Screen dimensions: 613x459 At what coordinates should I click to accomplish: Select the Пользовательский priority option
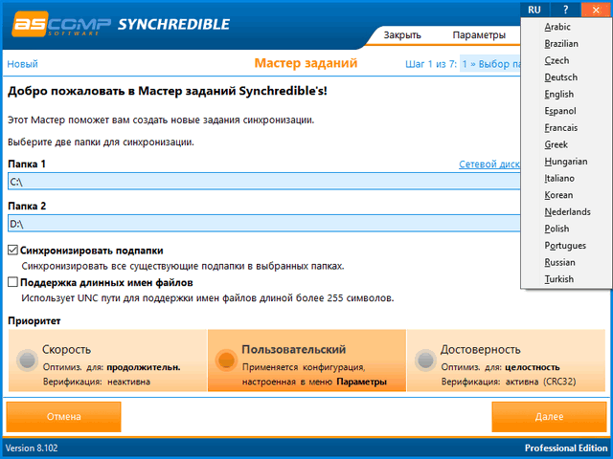click(x=306, y=361)
